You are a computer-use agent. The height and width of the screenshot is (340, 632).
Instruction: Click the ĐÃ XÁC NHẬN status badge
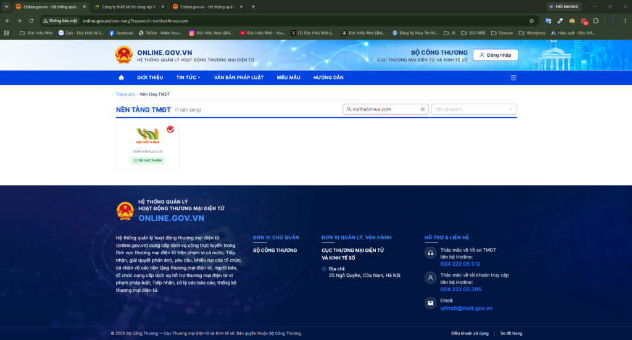[x=148, y=160]
